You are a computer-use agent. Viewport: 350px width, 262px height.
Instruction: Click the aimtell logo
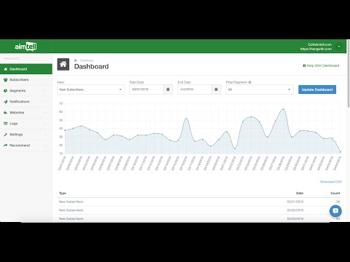coord(26,47)
